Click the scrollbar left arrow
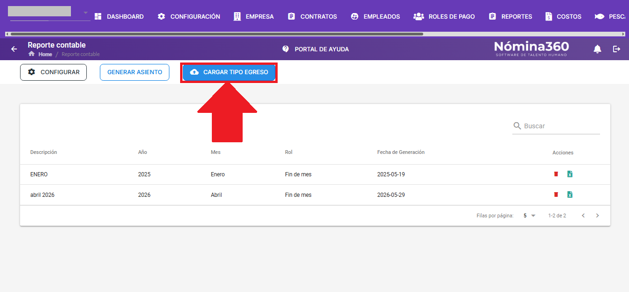Screen dimensions: 629x292 tap(7, 34)
